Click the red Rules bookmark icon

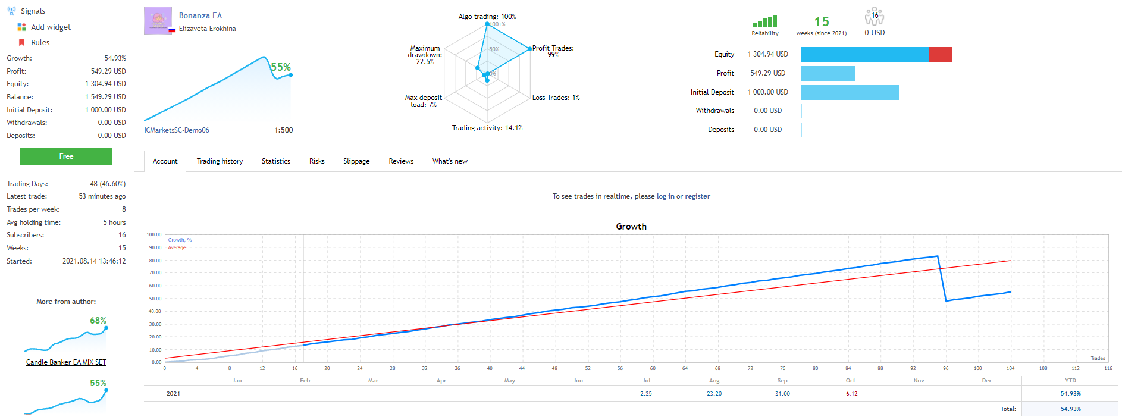click(x=21, y=42)
